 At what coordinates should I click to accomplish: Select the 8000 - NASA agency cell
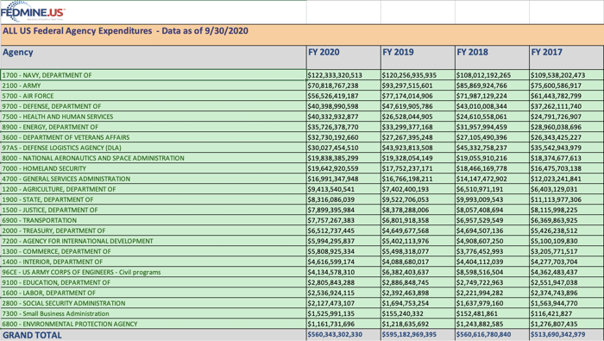pos(154,158)
